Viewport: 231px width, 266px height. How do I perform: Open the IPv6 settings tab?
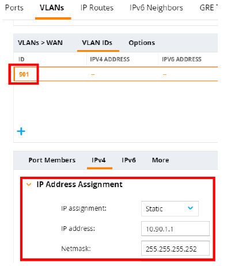[128, 160]
